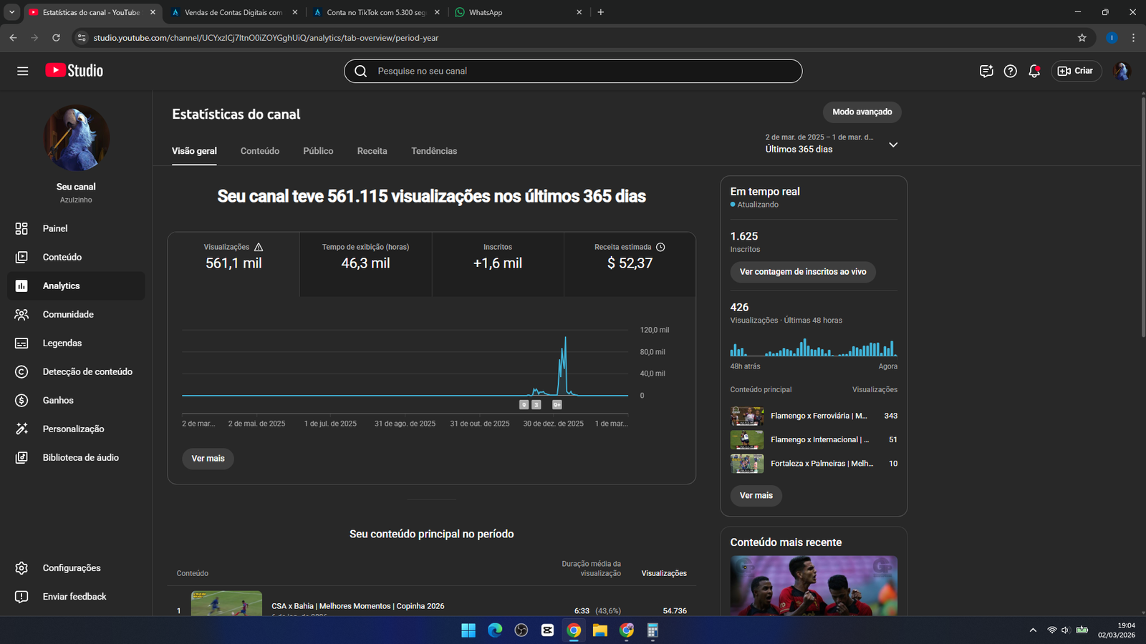
Task: Open Comunidade from the sidebar
Action: click(x=68, y=314)
